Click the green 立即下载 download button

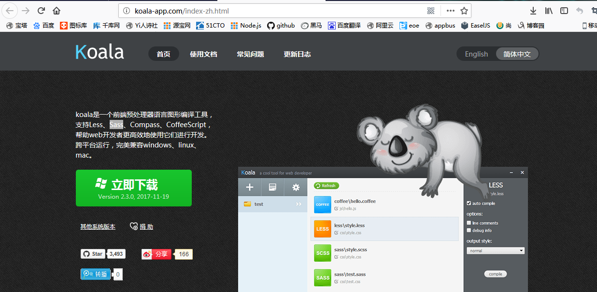134,188
